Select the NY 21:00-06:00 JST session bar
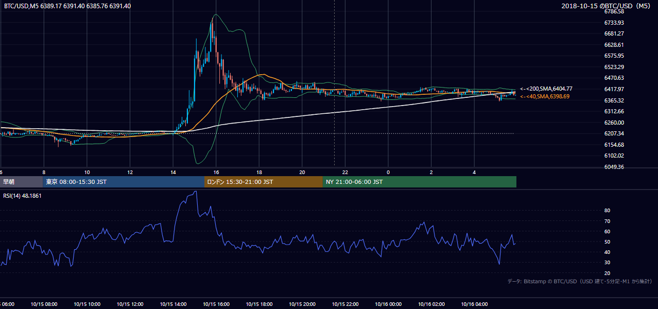Viewport: 658px width, 309px height. [420, 182]
